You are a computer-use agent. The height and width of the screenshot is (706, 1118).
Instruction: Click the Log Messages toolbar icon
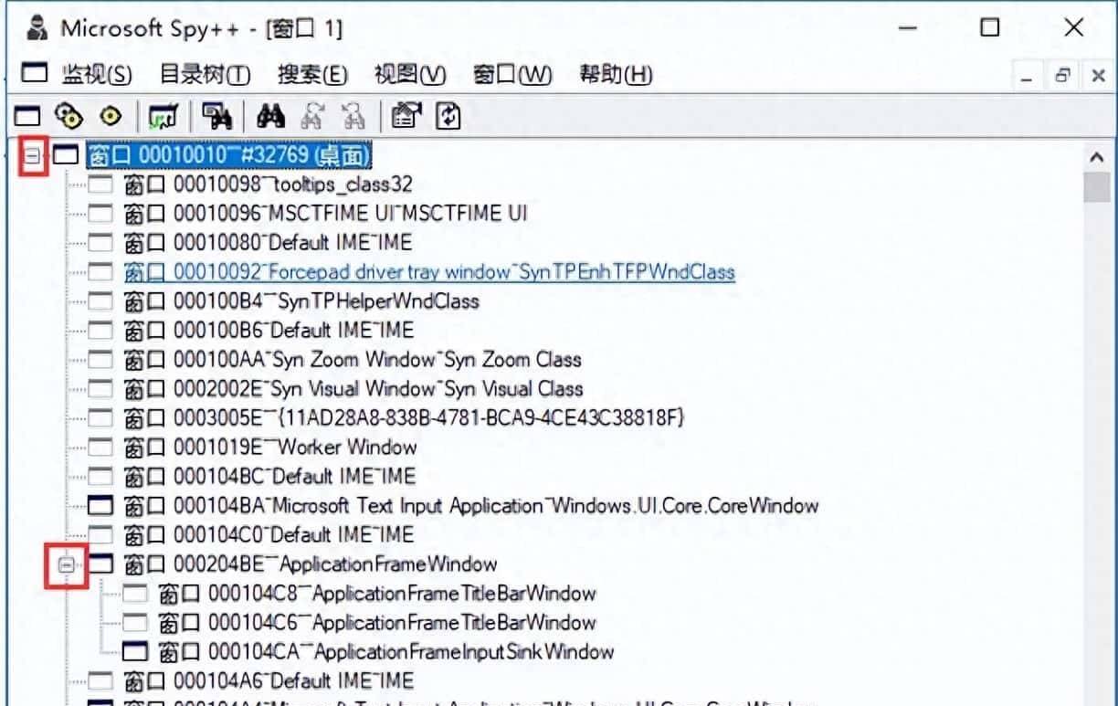163,117
